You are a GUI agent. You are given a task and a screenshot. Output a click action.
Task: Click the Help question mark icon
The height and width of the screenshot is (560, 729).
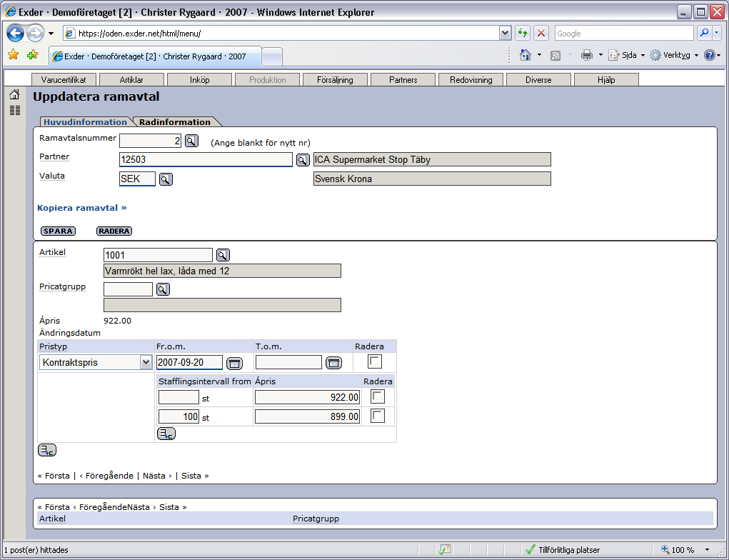(710, 55)
